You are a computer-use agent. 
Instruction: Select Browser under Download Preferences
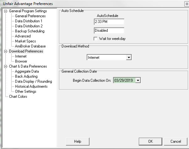click(21, 61)
